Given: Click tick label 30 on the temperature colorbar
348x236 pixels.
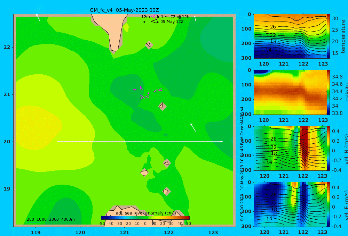Looking at the screenshot, I should (x=335, y=18).
